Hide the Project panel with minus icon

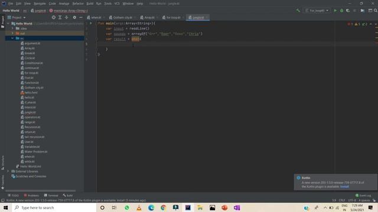(x=81, y=17)
